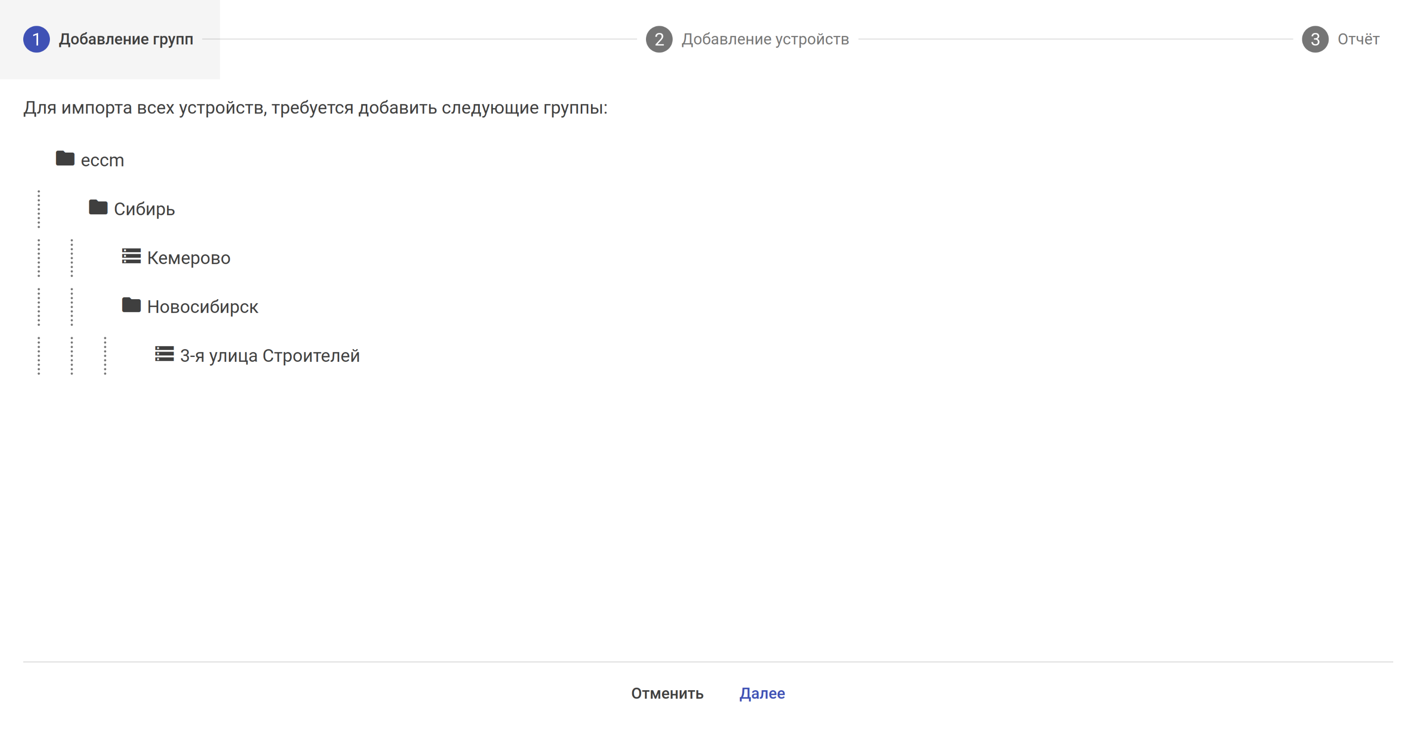This screenshot has width=1415, height=747.
Task: Open the Добавление групп step
Action: [126, 39]
